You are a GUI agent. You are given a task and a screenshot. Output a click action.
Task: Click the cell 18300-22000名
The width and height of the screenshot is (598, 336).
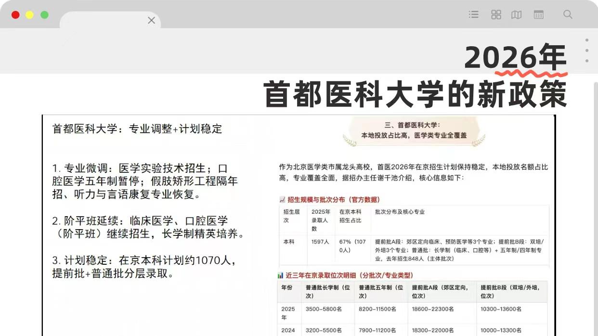pyautogui.click(x=432, y=330)
